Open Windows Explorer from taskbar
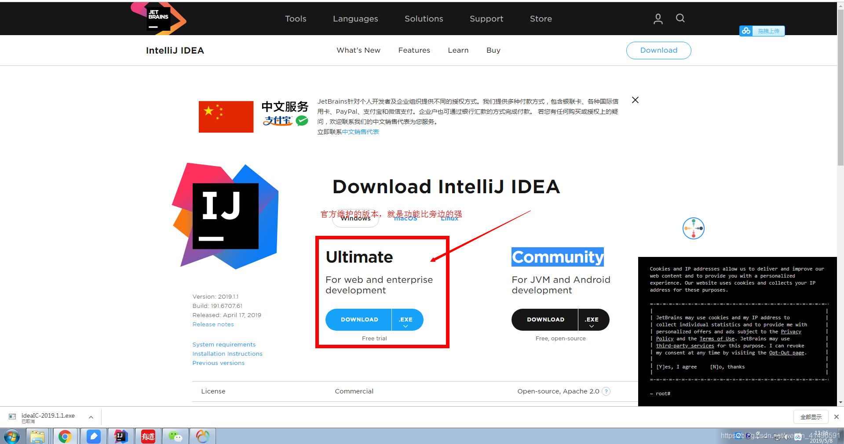 [37, 437]
